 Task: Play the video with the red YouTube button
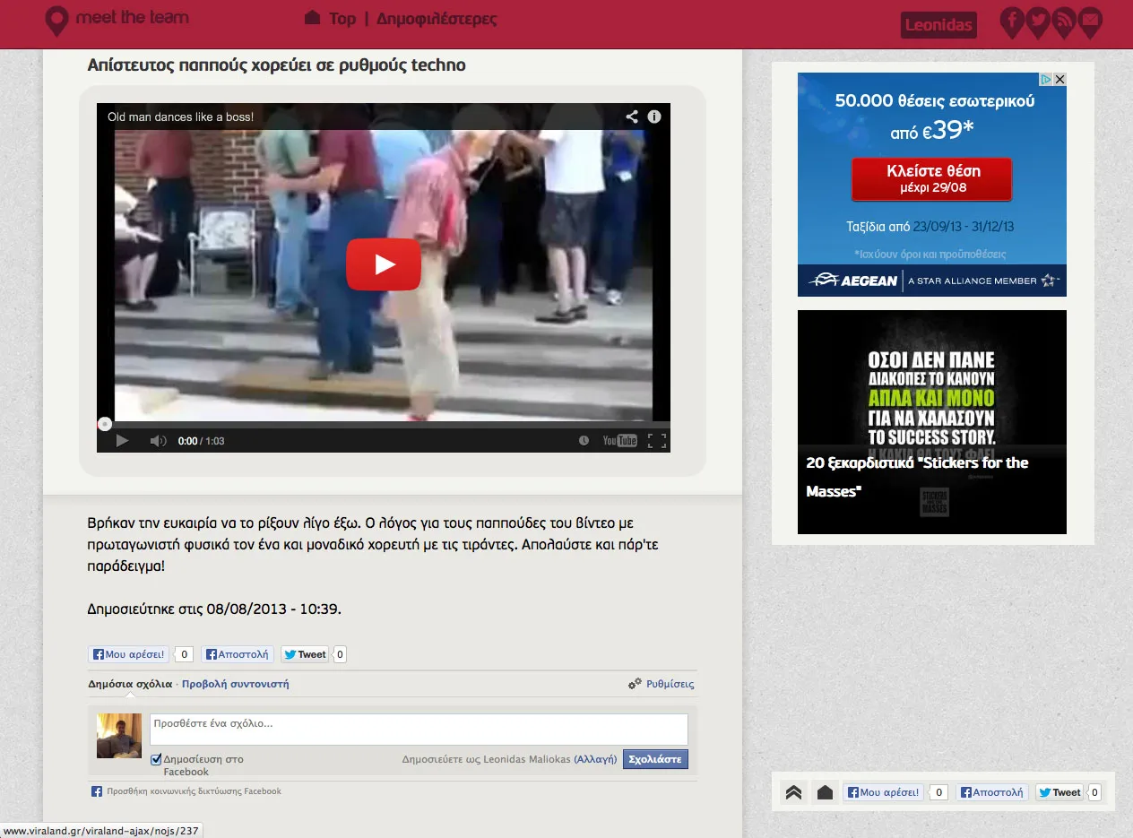384,264
